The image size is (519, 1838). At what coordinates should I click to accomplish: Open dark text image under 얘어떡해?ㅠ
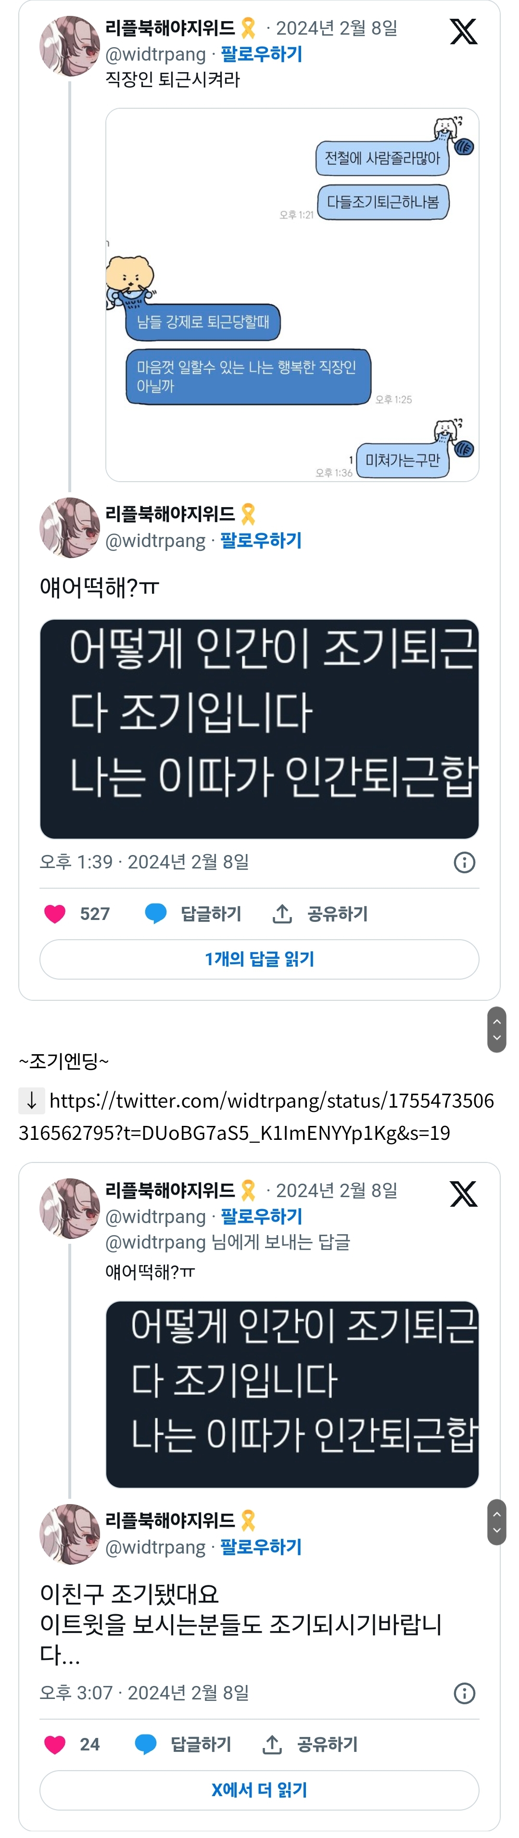[x=260, y=729]
